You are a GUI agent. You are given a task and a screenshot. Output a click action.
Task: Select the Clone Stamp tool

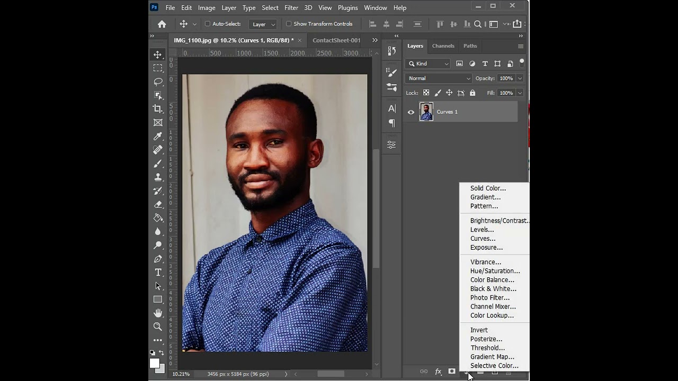(158, 177)
